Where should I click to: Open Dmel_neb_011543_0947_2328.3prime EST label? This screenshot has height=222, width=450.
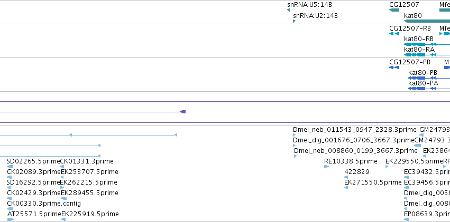point(354,130)
